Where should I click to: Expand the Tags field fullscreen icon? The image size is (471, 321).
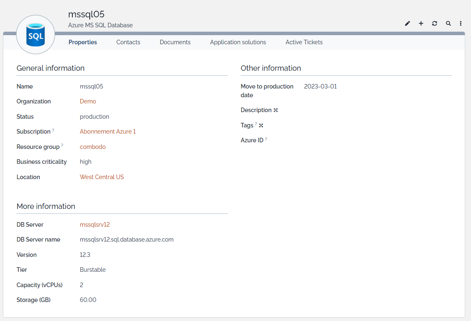pyautogui.click(x=261, y=125)
